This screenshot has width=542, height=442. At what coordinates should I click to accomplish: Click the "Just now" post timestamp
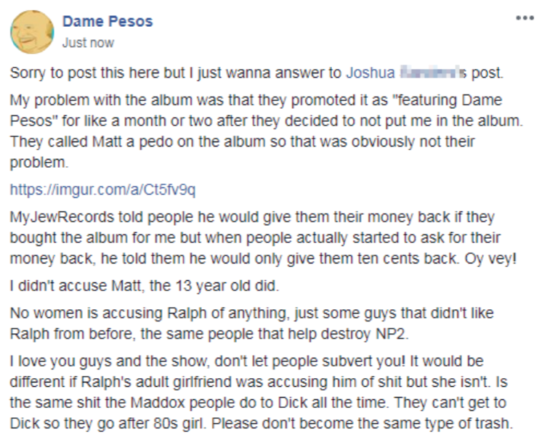pyautogui.click(x=88, y=43)
